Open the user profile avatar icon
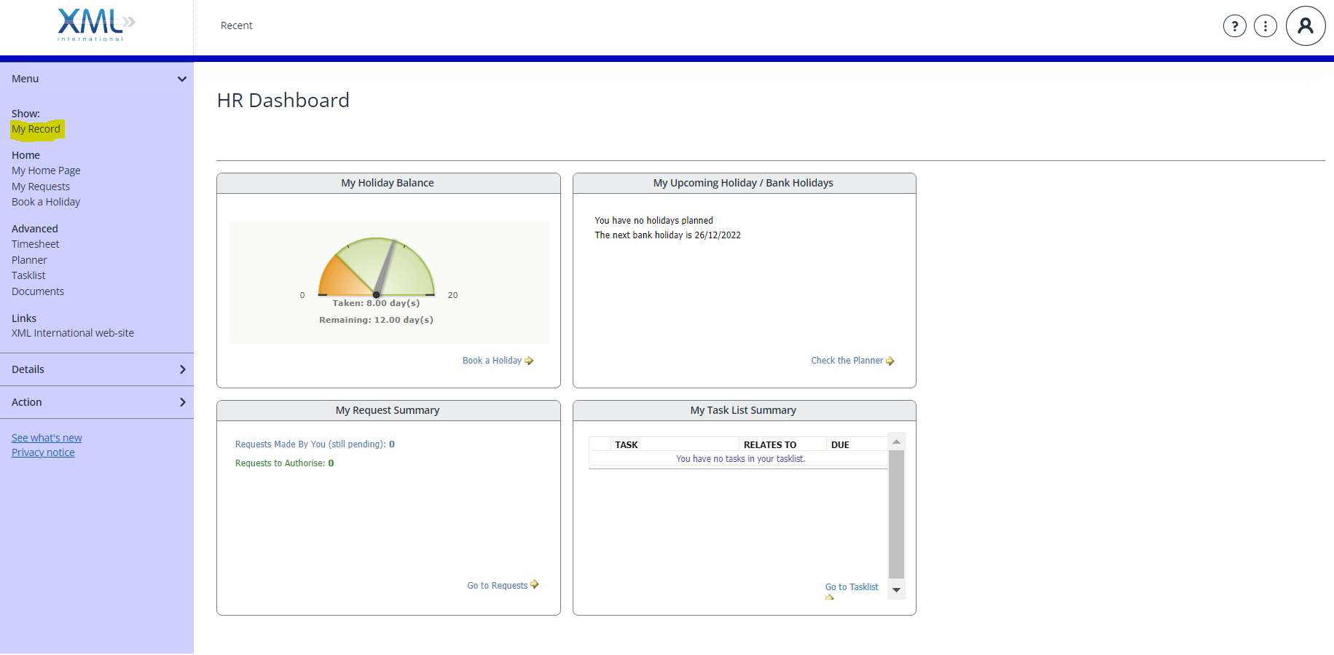1334x655 pixels. (1306, 26)
